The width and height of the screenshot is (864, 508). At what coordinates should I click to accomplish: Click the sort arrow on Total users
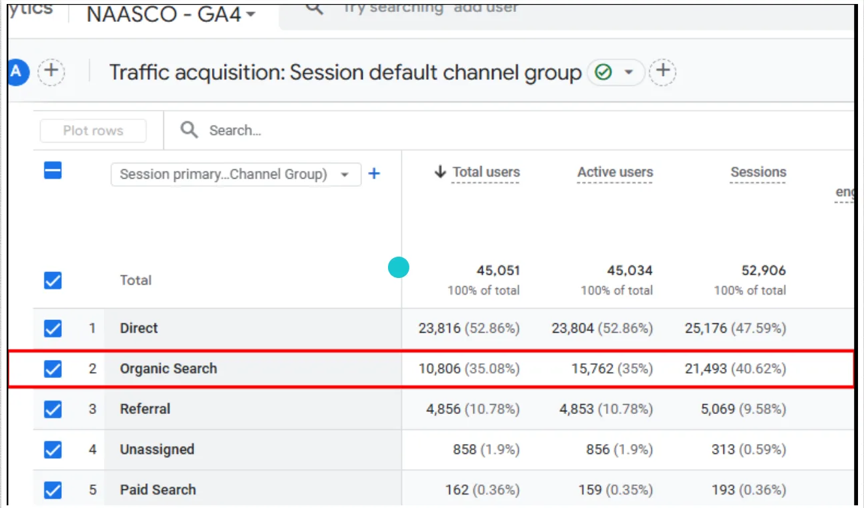(x=441, y=171)
